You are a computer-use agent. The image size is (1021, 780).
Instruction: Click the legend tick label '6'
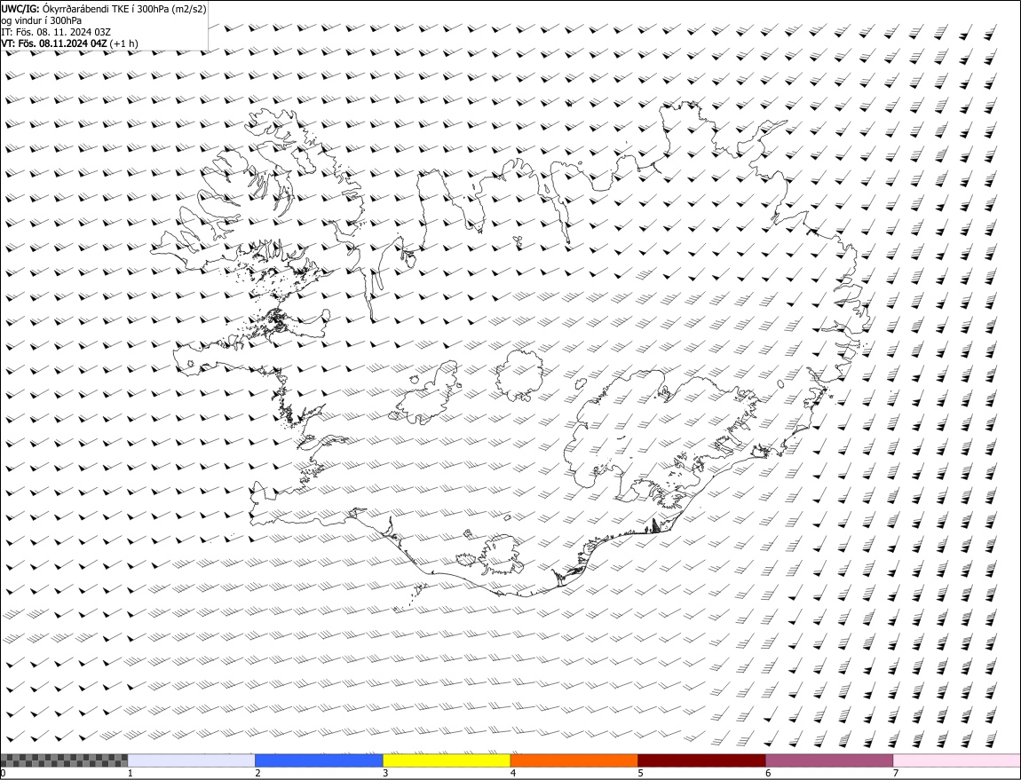[x=768, y=774]
